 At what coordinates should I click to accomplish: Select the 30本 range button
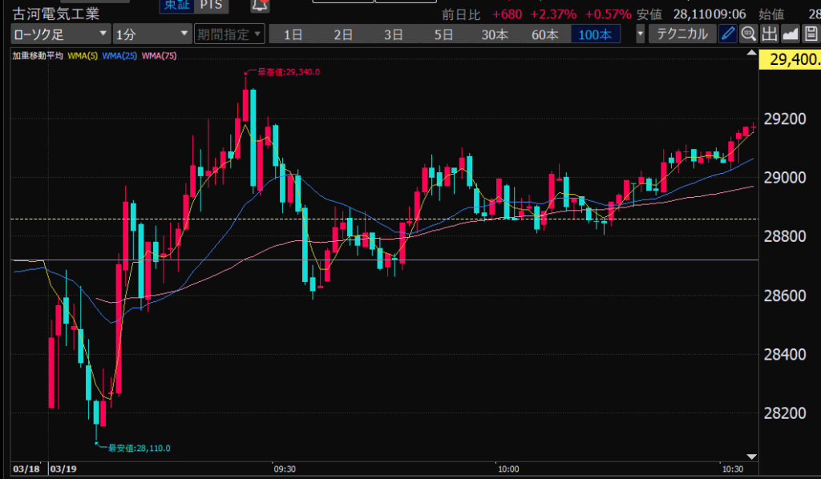pos(495,34)
